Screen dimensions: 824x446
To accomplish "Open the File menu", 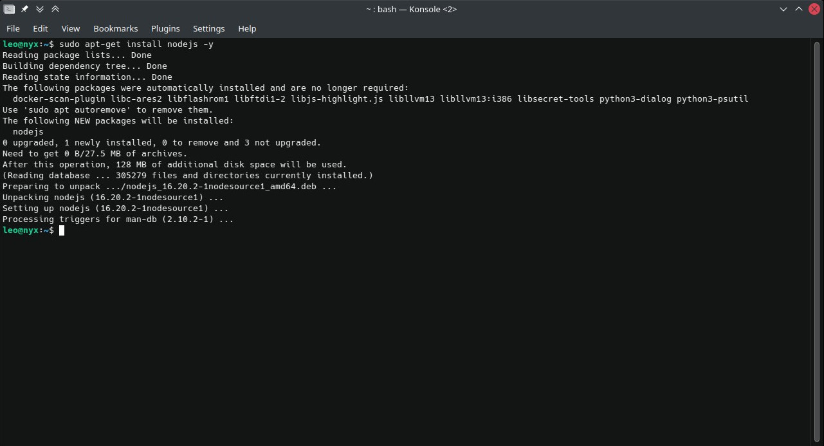I will (12, 28).
